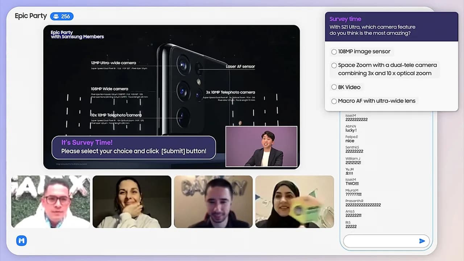Click Epic Party with Samsung Members slide title

coord(77,34)
